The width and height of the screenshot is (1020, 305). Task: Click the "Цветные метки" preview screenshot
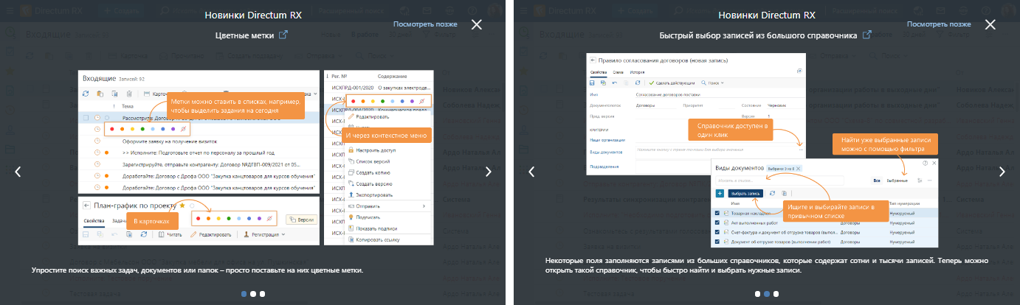point(255,157)
